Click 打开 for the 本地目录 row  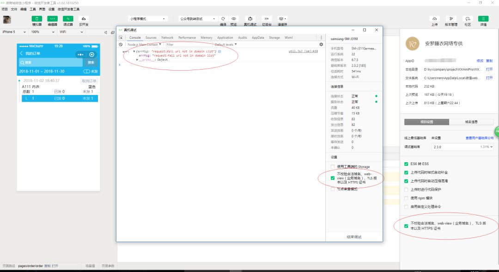pos(489,69)
